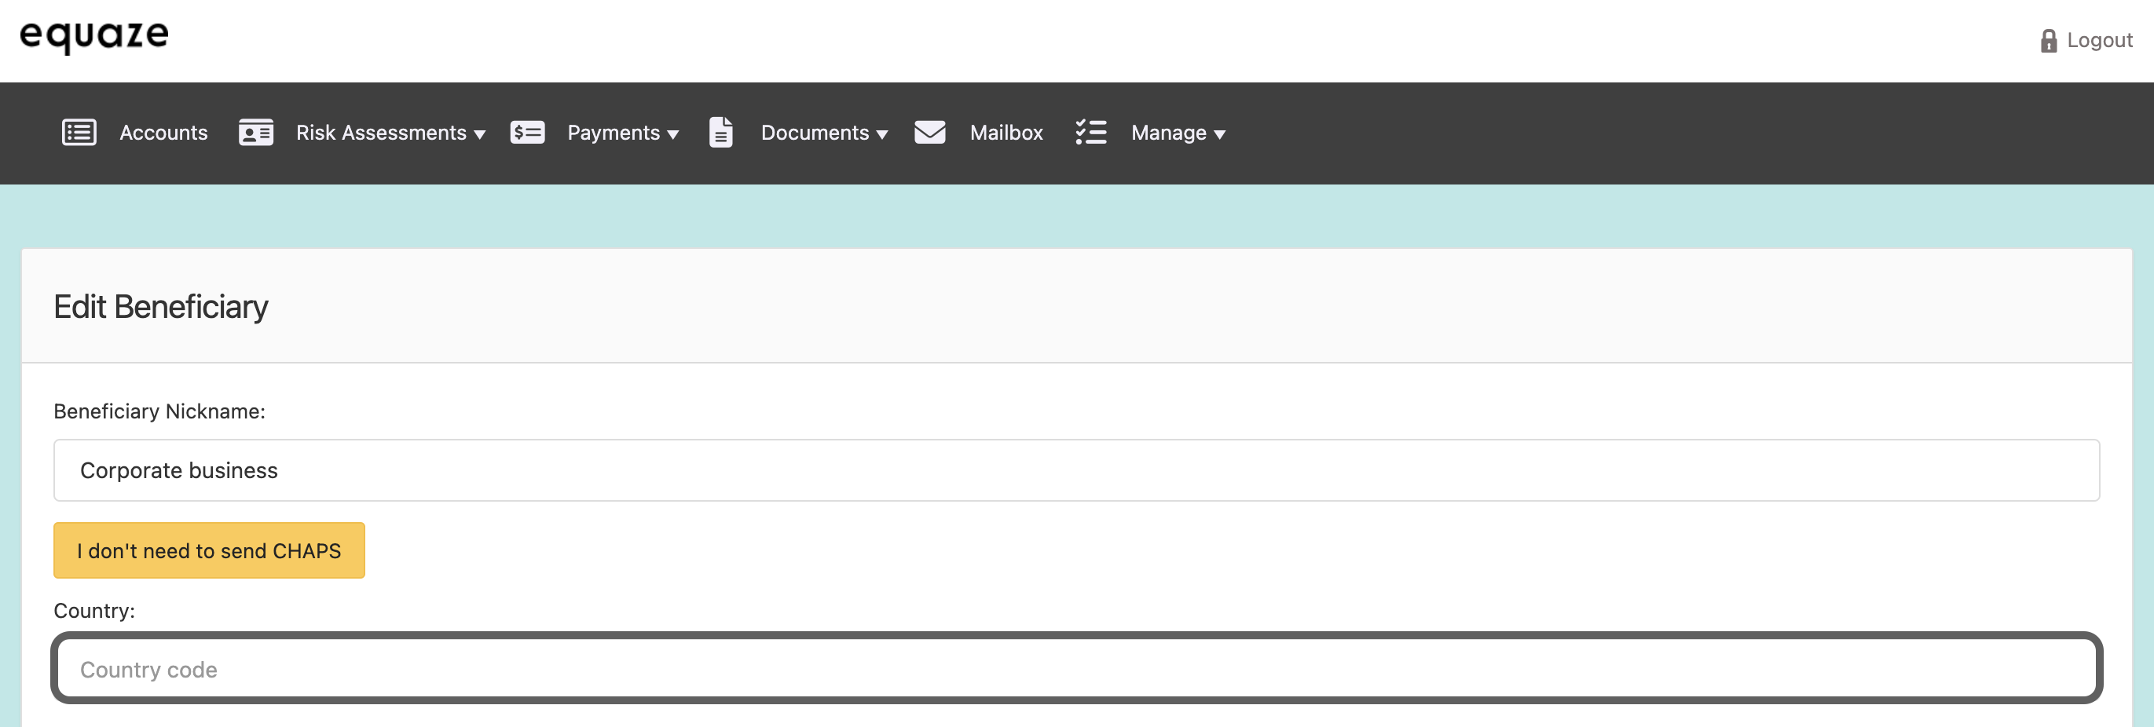Click the Payments dollar bill icon
This screenshot has height=727, width=2154.
point(527,133)
